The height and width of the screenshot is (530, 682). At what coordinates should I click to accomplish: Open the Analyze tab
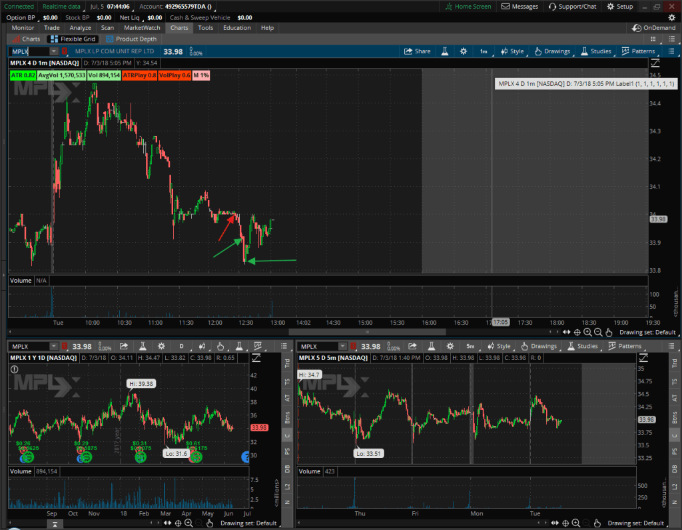coord(80,28)
